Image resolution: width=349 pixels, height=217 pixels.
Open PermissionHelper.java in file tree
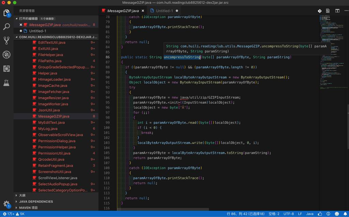tap(56, 147)
